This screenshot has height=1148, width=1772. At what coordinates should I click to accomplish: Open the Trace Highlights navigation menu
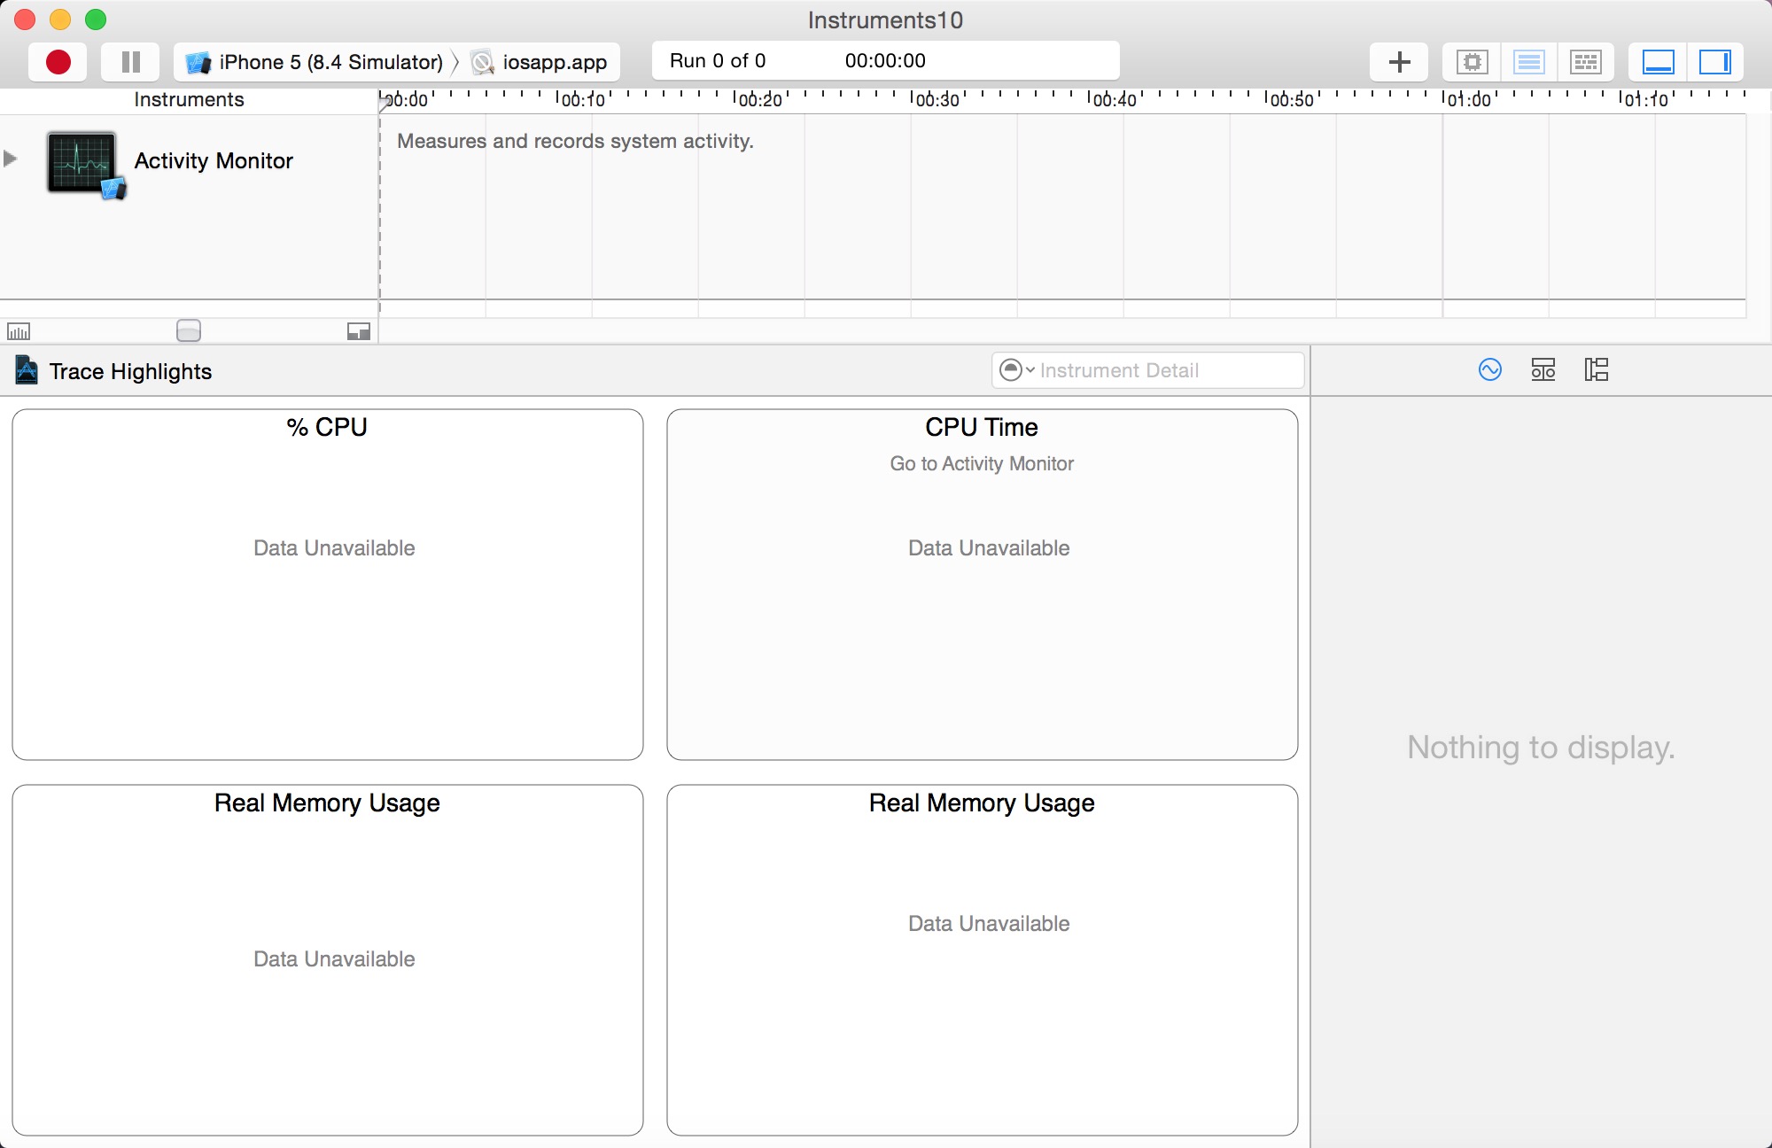(130, 371)
